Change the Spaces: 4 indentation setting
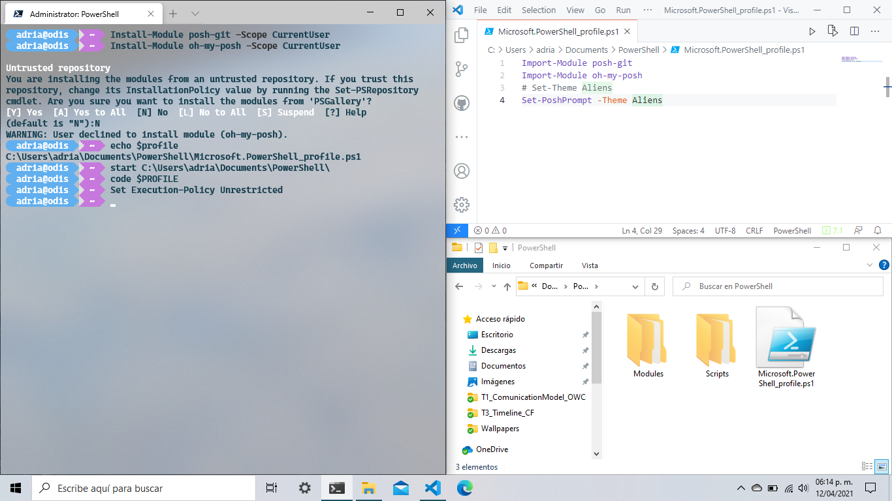 point(688,230)
